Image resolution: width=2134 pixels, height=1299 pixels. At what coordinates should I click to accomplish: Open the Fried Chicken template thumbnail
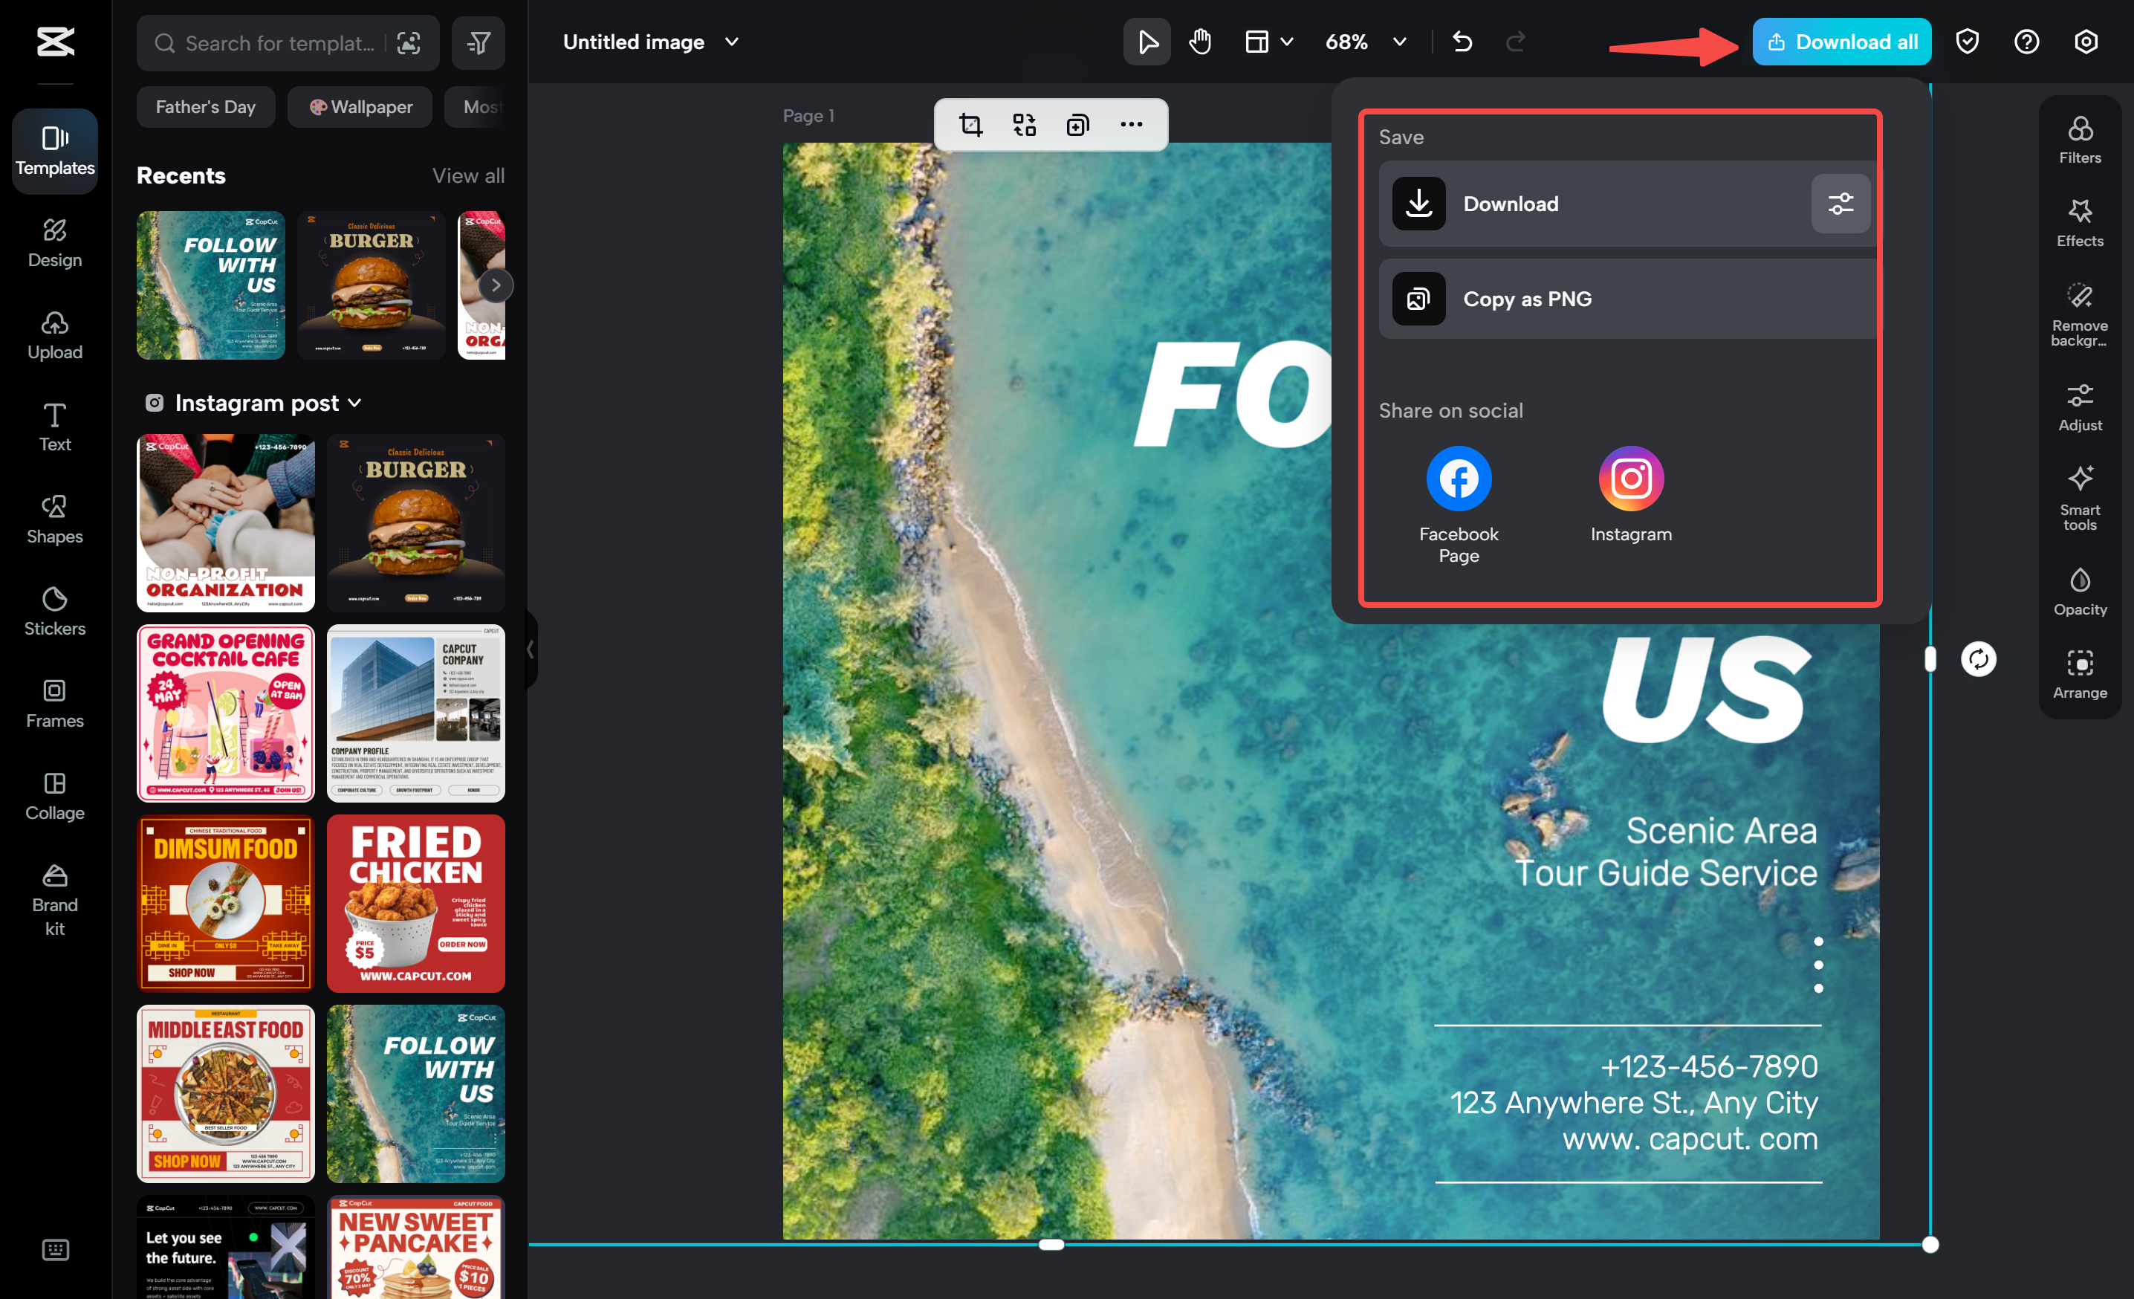415,902
